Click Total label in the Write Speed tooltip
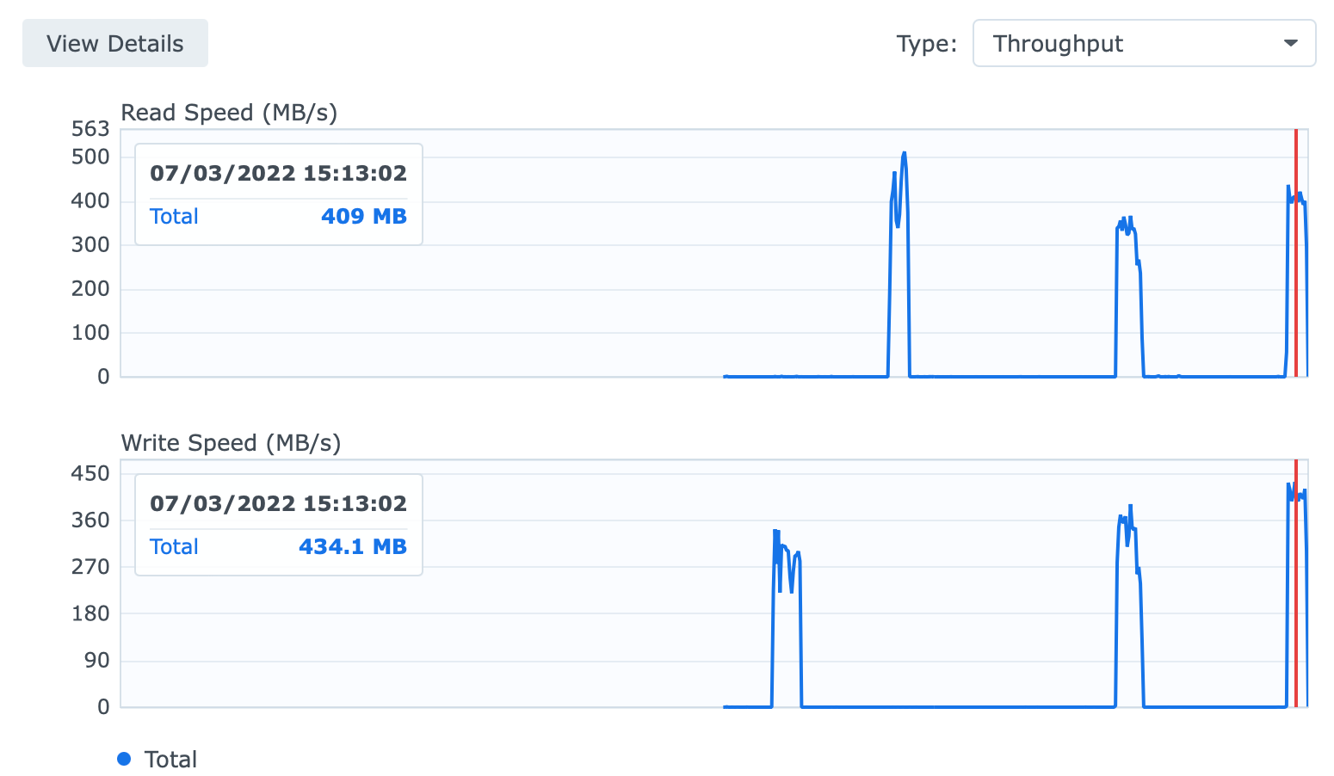 pyautogui.click(x=174, y=546)
